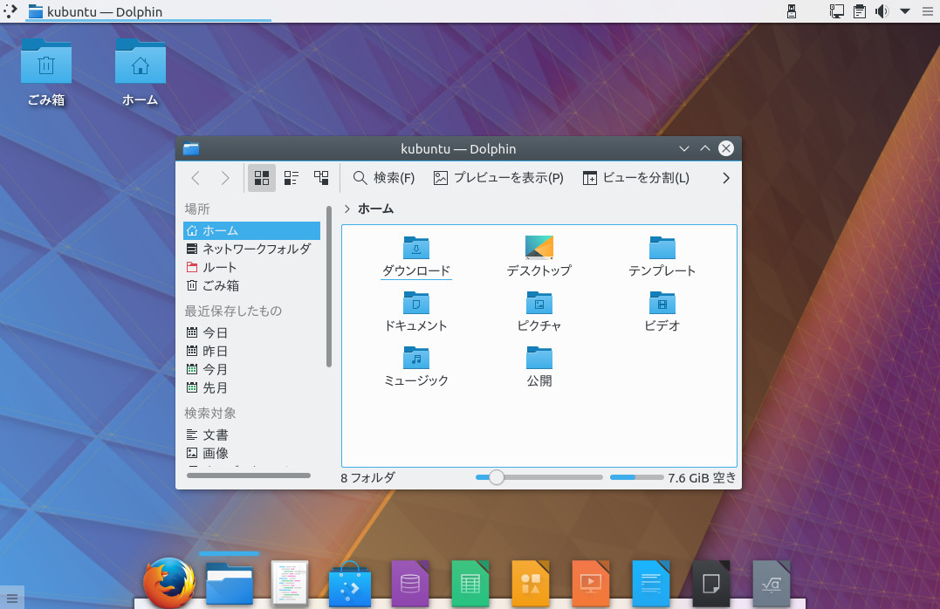Select the デスクトップ folder
The image size is (940, 609).
pyautogui.click(x=539, y=257)
